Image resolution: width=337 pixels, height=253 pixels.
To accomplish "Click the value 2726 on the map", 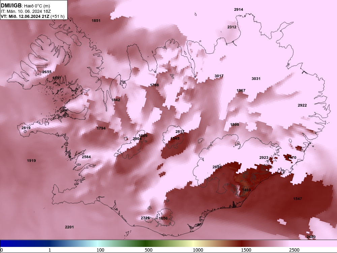I will click(x=145, y=218).
